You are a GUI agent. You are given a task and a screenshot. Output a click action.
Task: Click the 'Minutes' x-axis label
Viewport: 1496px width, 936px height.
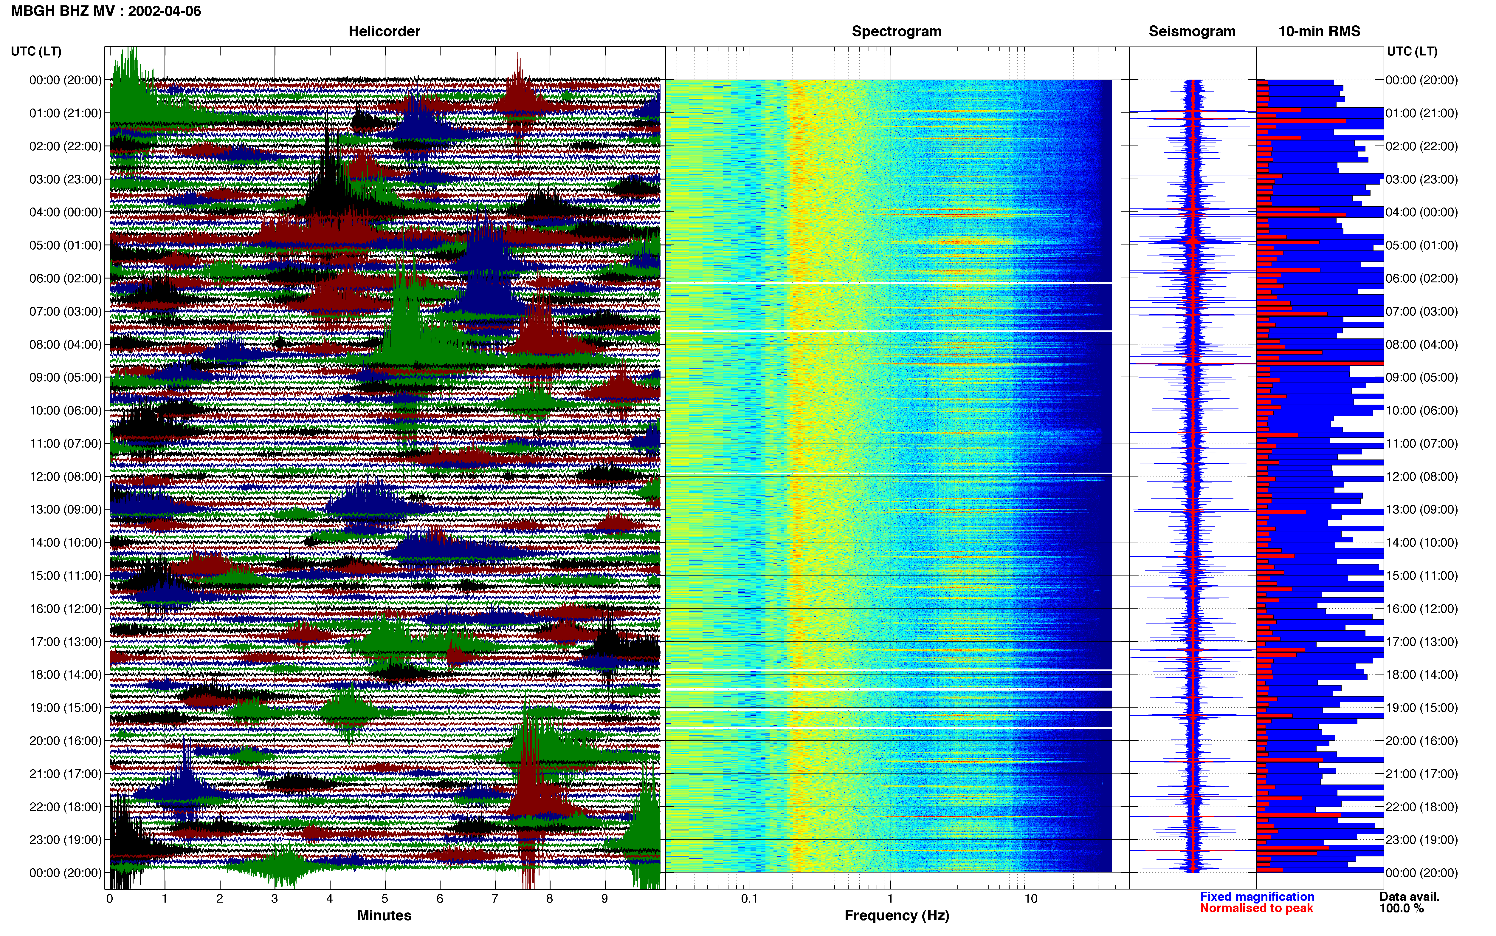384,915
